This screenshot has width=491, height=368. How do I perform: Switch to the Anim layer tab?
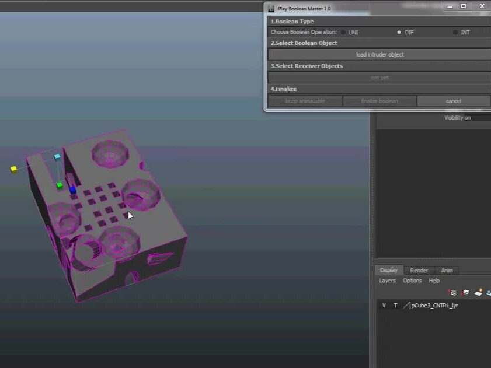[x=447, y=271]
